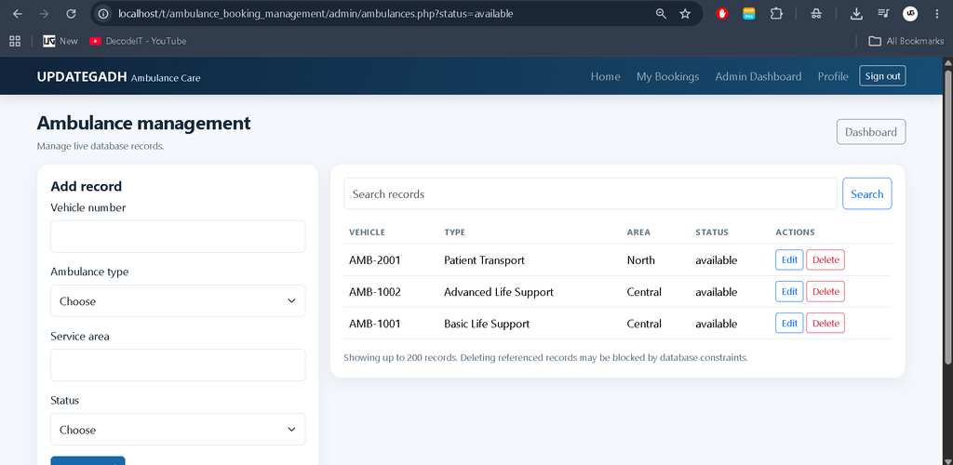Viewport: 953px width, 465px height.
Task: Open DecodeIT - YouTube bookmark
Action: click(x=138, y=41)
